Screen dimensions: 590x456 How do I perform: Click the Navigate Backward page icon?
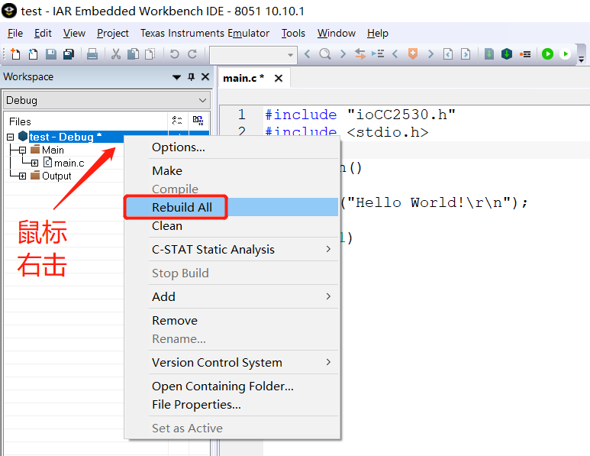click(x=448, y=54)
